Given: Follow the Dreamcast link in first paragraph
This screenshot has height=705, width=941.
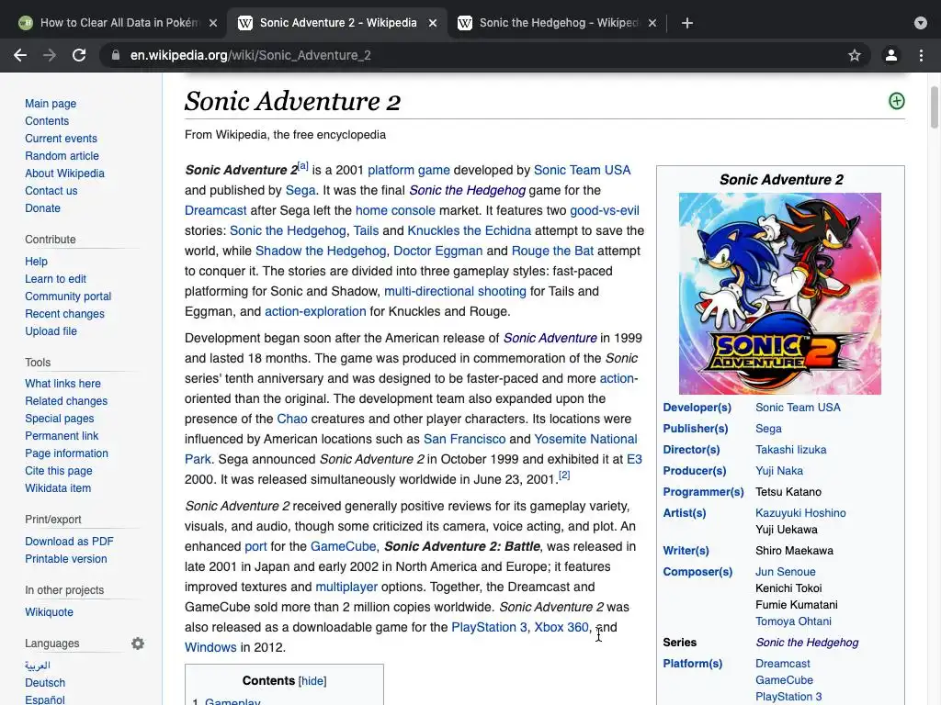Looking at the screenshot, I should (x=215, y=210).
